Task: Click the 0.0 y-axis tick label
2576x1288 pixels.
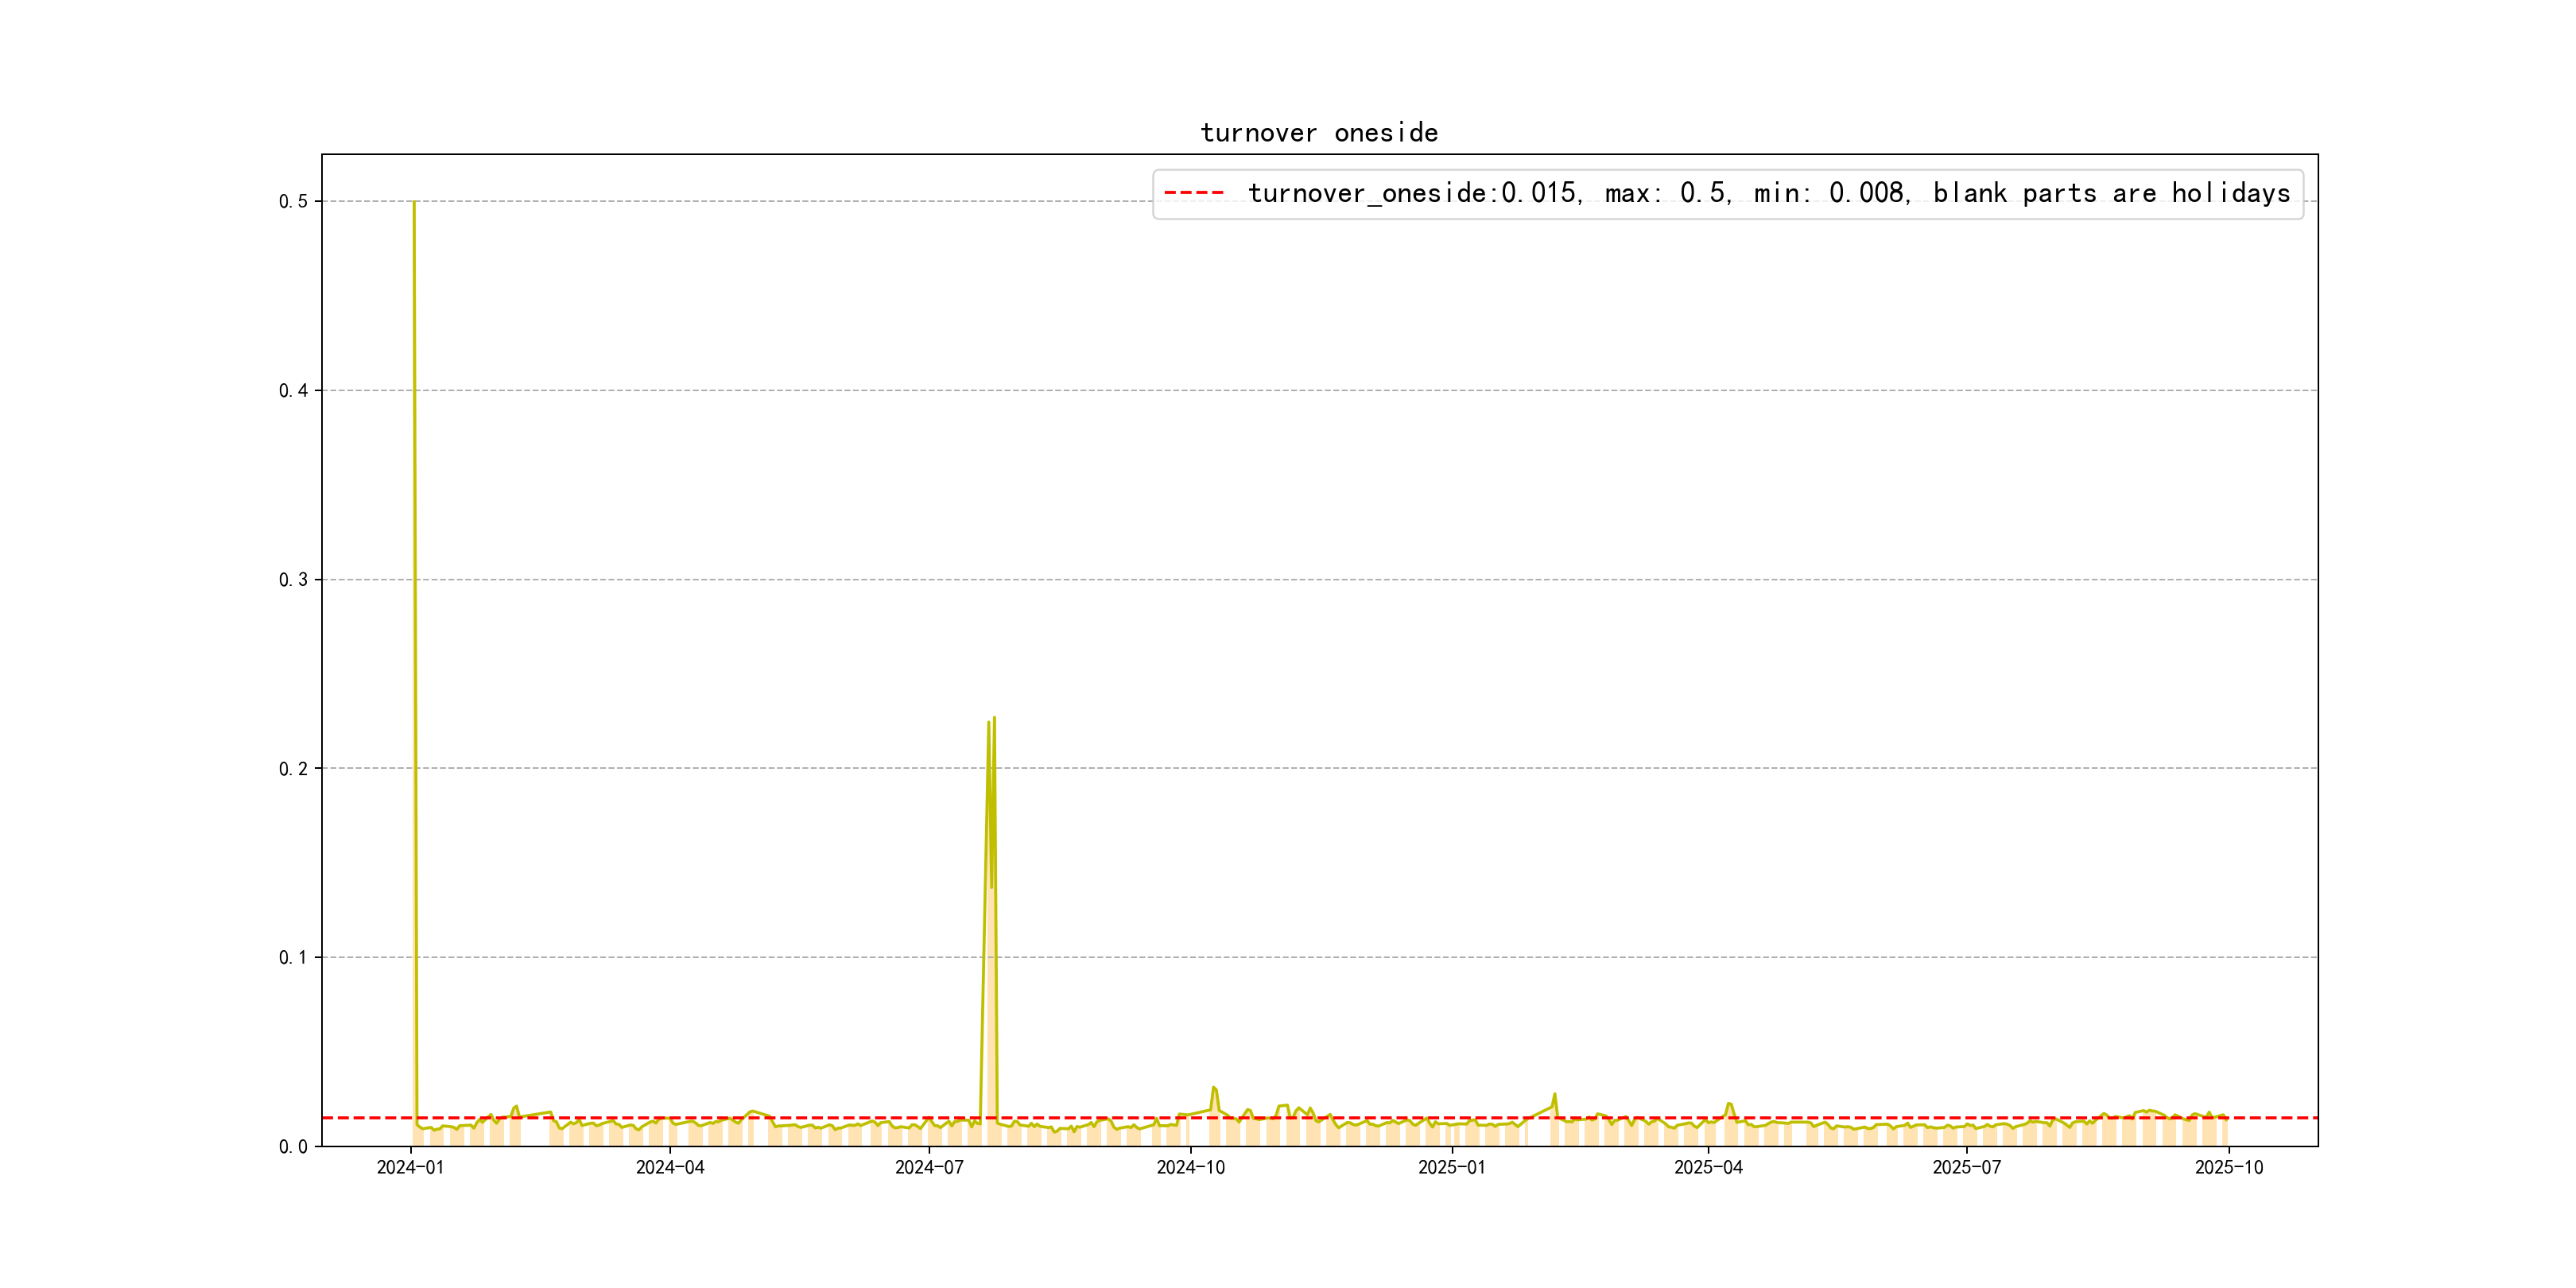Action: [x=293, y=1147]
